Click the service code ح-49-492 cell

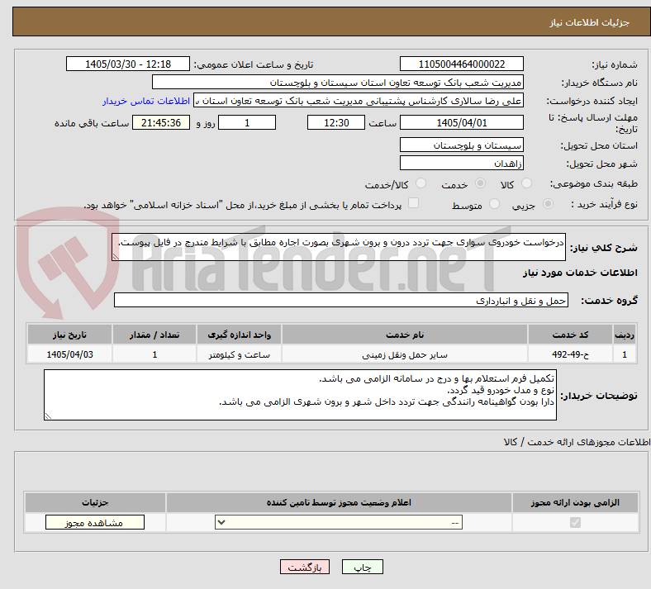click(571, 354)
